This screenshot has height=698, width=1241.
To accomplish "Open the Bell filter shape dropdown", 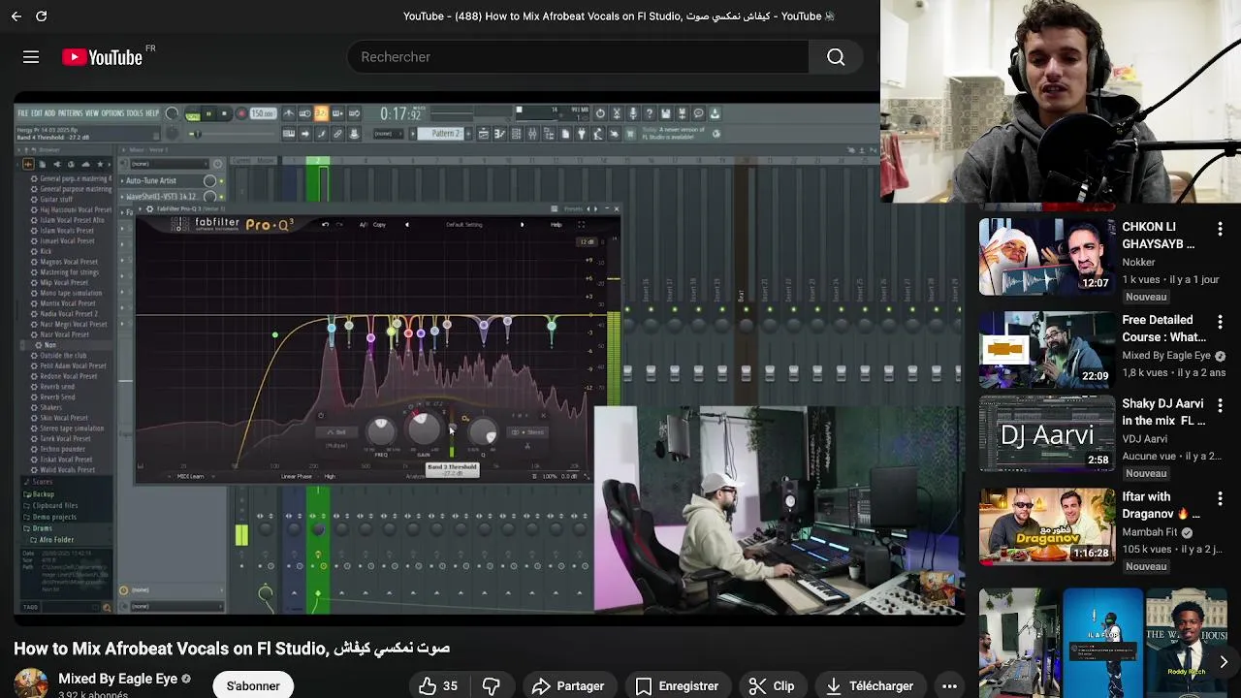I will click(336, 432).
